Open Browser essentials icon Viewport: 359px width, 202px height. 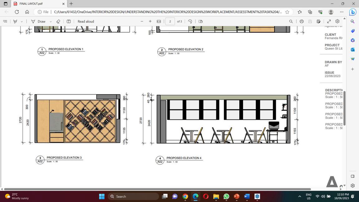(320, 12)
